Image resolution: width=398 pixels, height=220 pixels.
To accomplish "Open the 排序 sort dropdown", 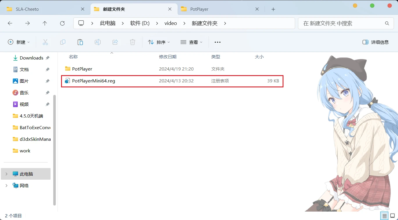I will [x=159, y=42].
